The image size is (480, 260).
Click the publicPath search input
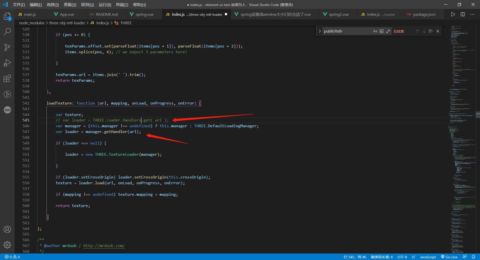347,31
